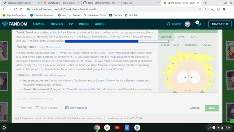This screenshot has width=234, height=132.
Task: Click pencil icon beside Background edit source
Action: coord(47,47)
